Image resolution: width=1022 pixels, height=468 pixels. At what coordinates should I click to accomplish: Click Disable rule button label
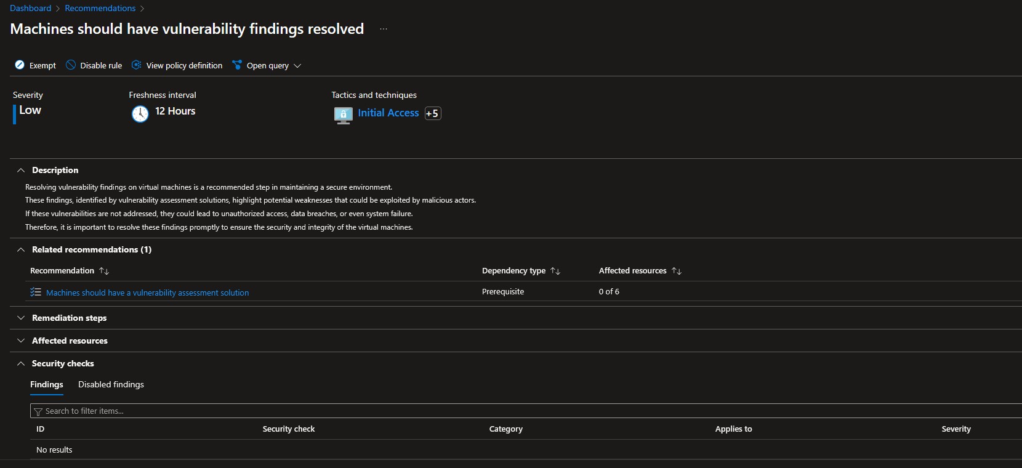pyautogui.click(x=101, y=65)
